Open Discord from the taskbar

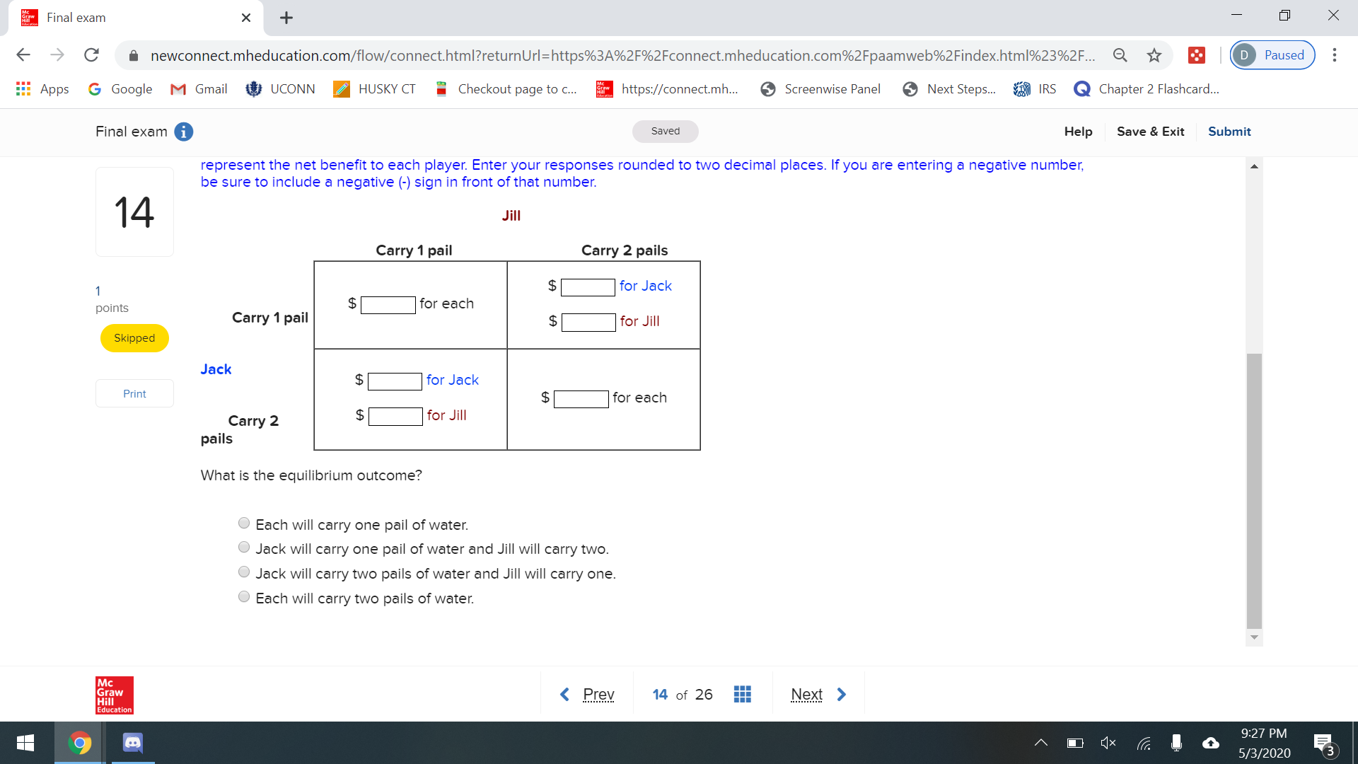[132, 743]
